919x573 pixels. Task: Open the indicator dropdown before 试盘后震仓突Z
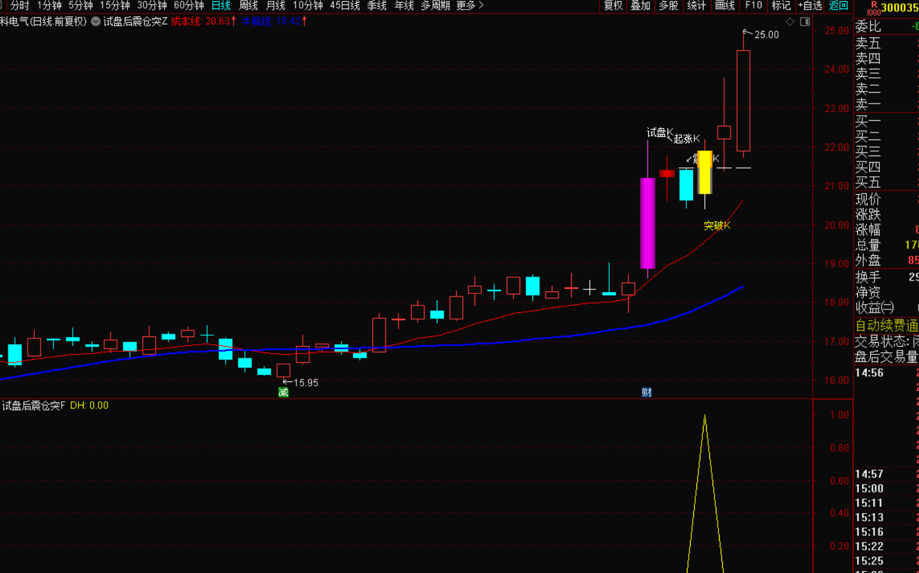95,21
